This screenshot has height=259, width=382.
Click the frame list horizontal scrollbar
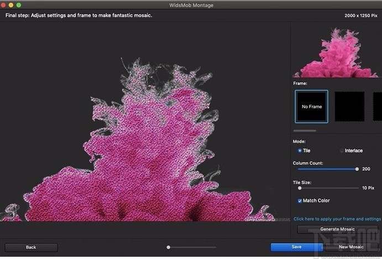point(305,131)
